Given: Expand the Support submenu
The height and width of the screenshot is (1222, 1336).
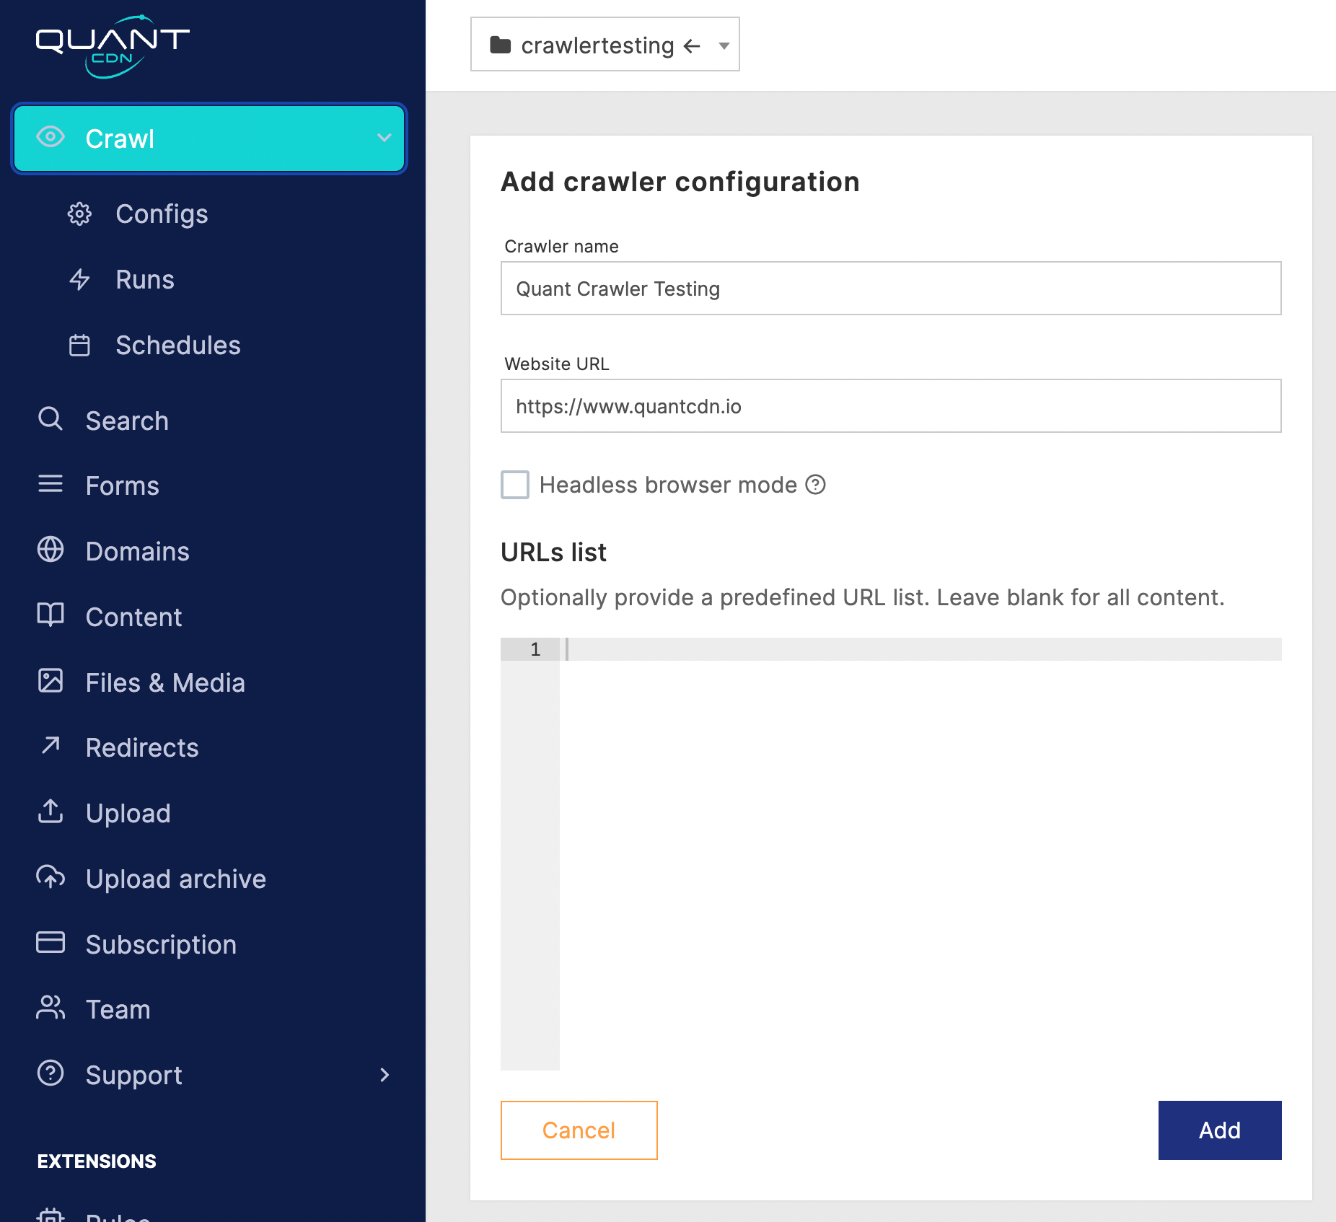Looking at the screenshot, I should point(384,1075).
